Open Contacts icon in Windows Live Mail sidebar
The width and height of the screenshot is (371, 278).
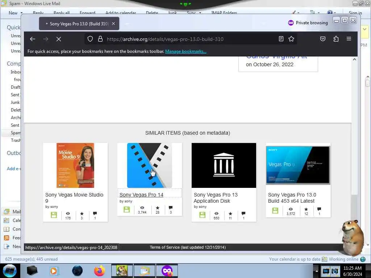click(x=7, y=229)
